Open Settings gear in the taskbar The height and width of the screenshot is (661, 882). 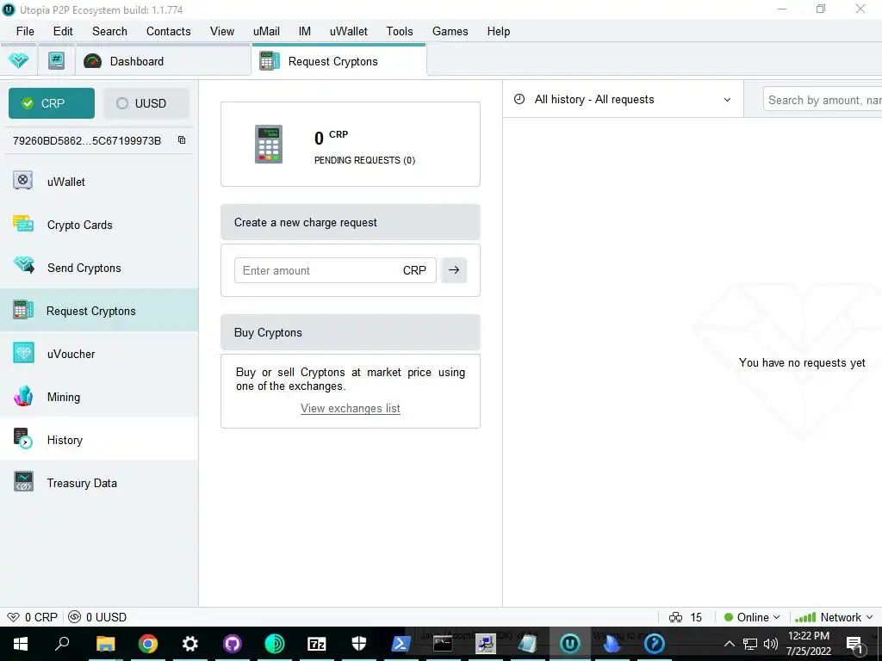(x=190, y=644)
